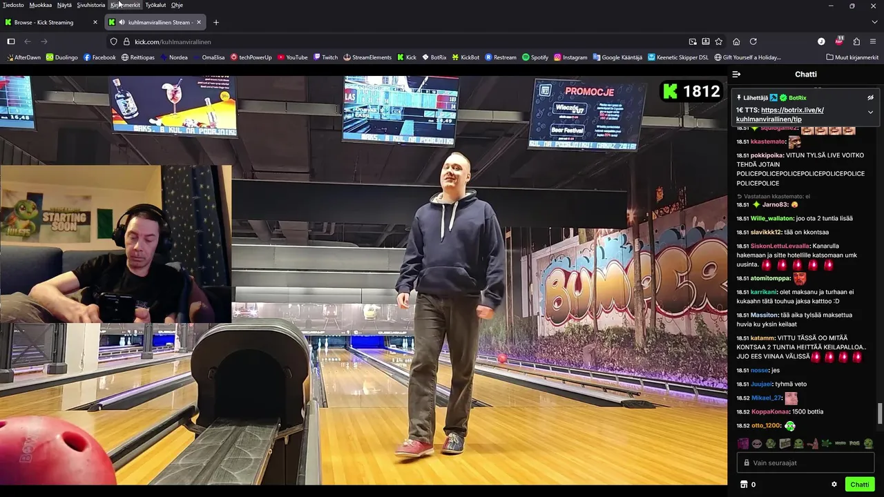Collapse the Chatti panel with arrow icon
This screenshot has width=884, height=497.
coord(736,74)
